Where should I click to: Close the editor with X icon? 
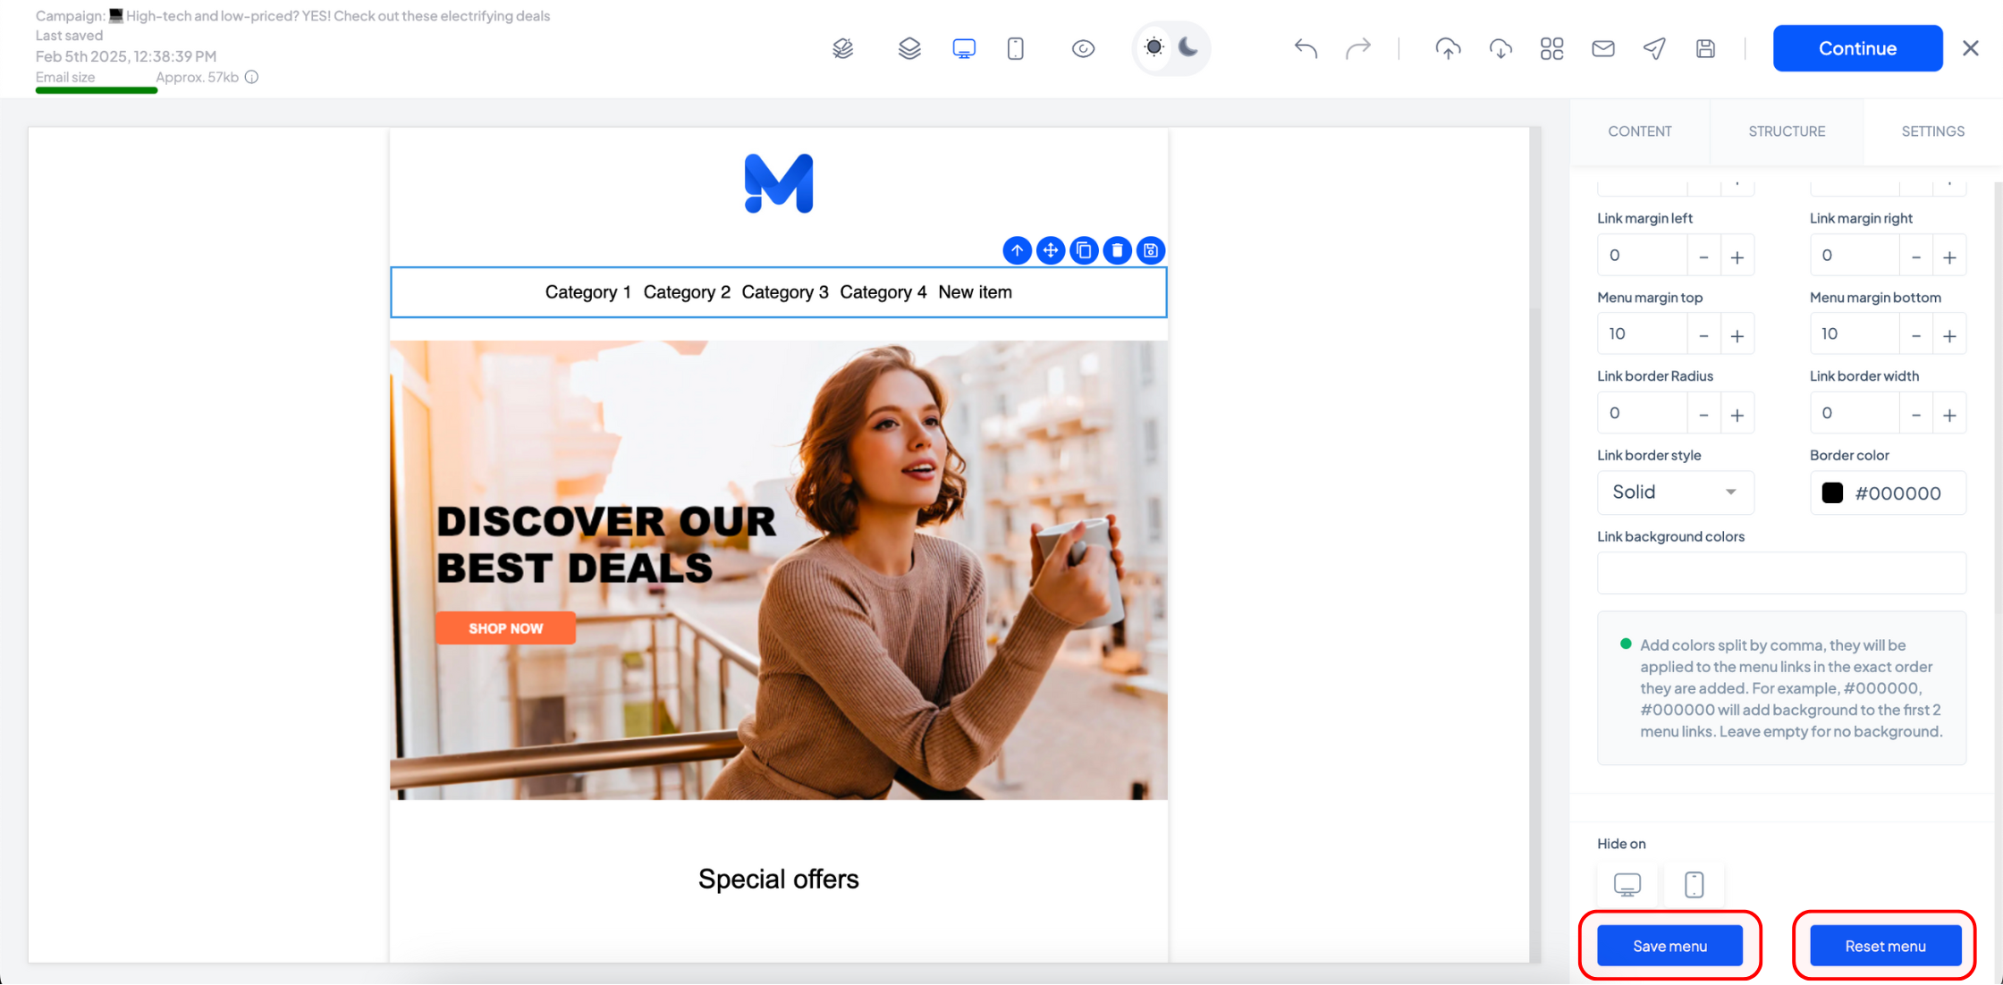click(1971, 48)
